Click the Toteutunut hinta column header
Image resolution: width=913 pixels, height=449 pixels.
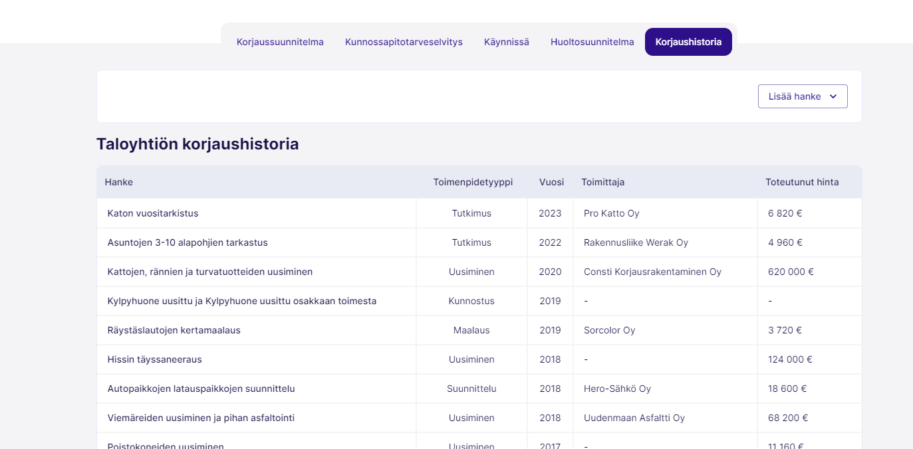point(802,182)
